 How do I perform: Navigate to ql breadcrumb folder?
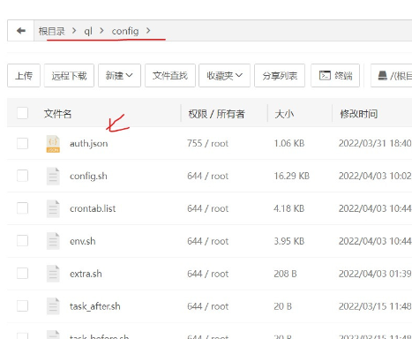pos(88,31)
